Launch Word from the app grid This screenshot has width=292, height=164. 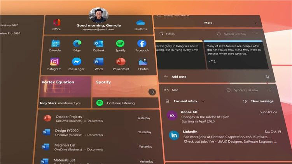[99, 62]
